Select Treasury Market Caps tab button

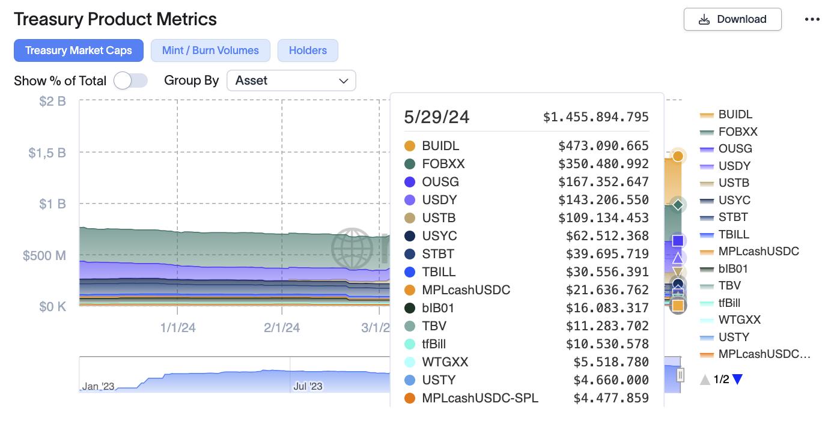[79, 50]
